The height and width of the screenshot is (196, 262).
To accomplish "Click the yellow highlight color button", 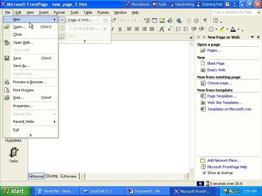I will [222, 29].
